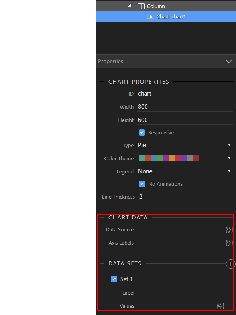
Task: Open the Legend dropdown showing None
Action: [x=185, y=171]
